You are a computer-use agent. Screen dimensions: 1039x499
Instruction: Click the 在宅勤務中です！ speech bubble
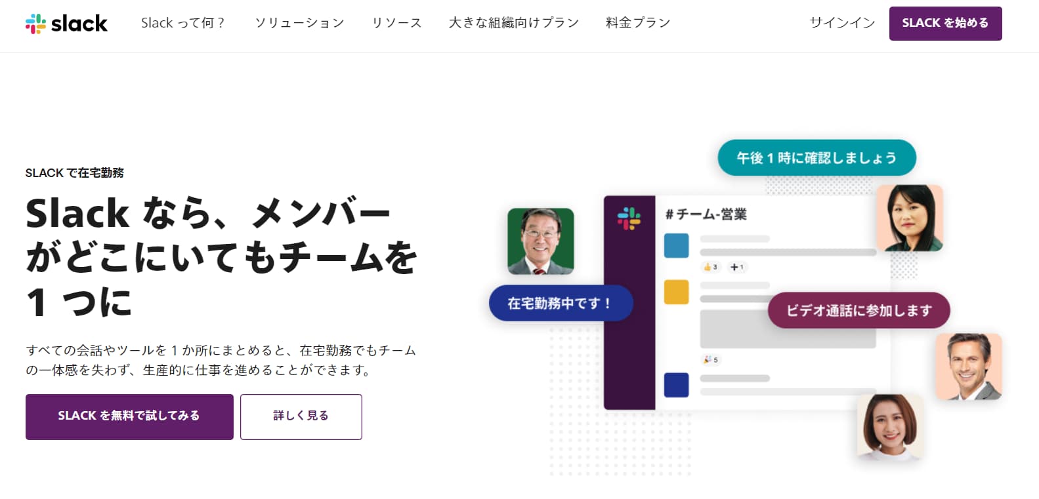[561, 303]
